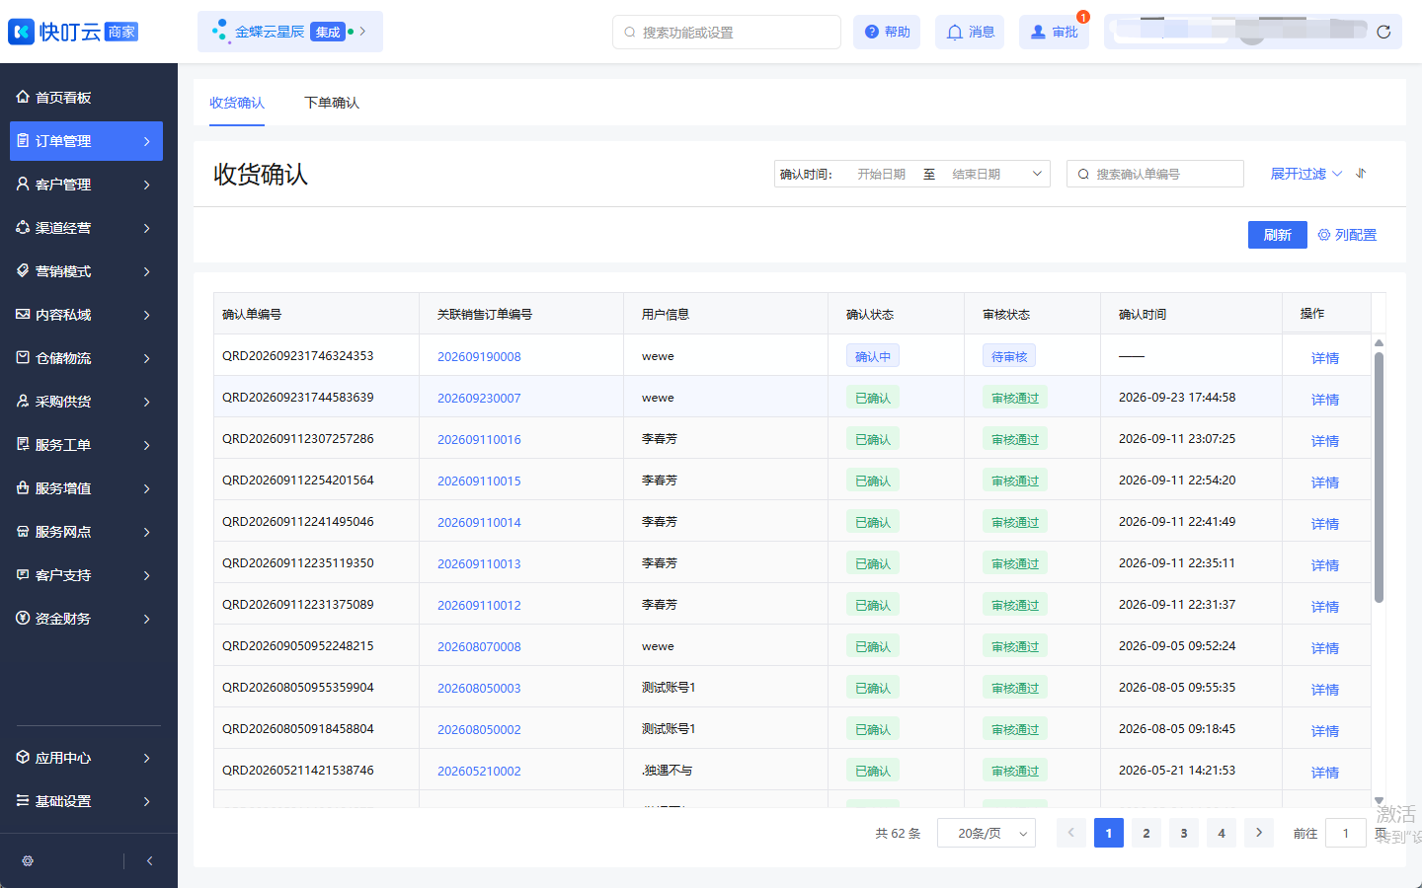Expand the 订单管理 sidebar menu
Viewport: 1422px width, 888px height.
86,141
